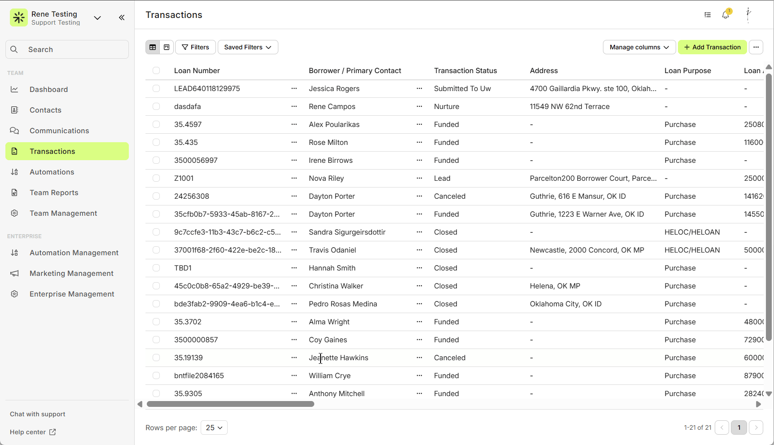Viewport: 774px width, 445px height.
Task: Tick the select-all checkbox in header row
Action: coord(156,70)
